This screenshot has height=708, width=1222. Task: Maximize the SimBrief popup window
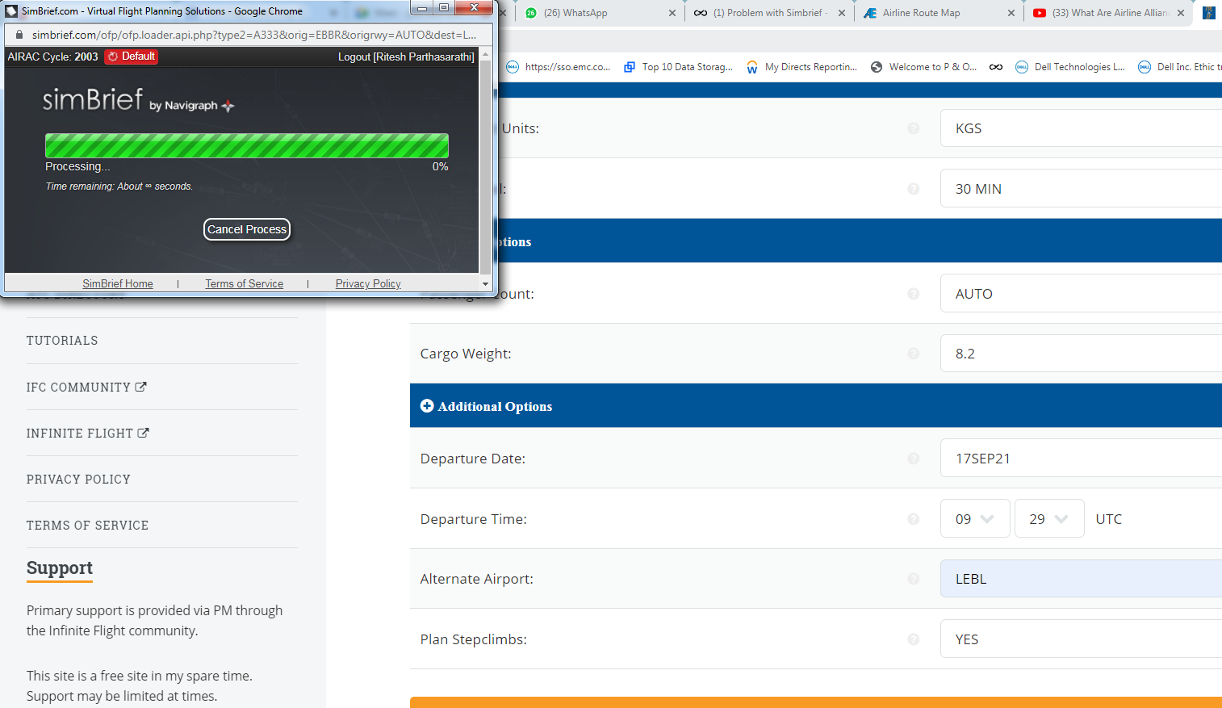tap(444, 8)
